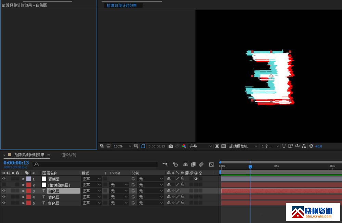Open the blend mode dropdown for 置换图
This screenshot has width=342, height=223.
point(92,179)
